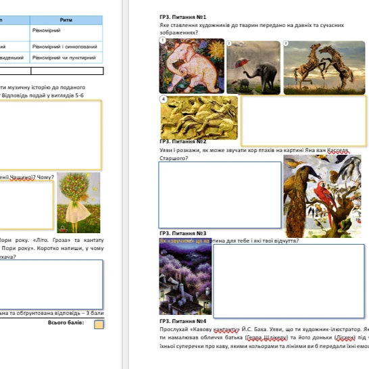This screenshot has width=369, height=369.
Task: Select the birds on tree painting
Action: [x=322, y=196]
